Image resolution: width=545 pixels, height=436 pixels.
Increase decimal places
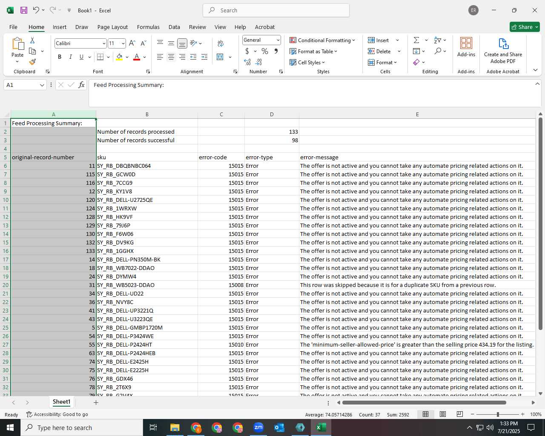tap(247, 62)
